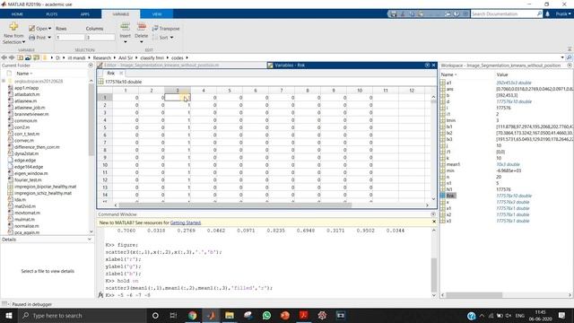Open WhatsApp from the taskbar
Image resolution: width=574 pixels, height=323 pixels.
click(266, 315)
